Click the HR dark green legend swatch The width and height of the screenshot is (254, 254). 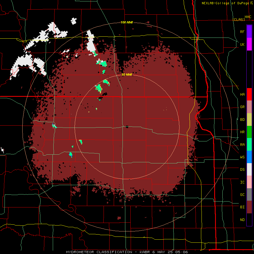[x=249, y=132]
